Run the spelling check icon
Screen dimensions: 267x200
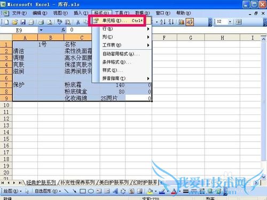tap(59, 22)
